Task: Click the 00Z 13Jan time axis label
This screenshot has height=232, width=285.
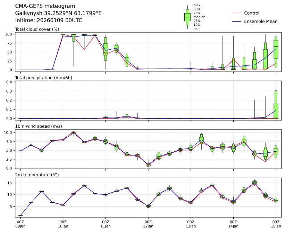Action: [191, 224]
